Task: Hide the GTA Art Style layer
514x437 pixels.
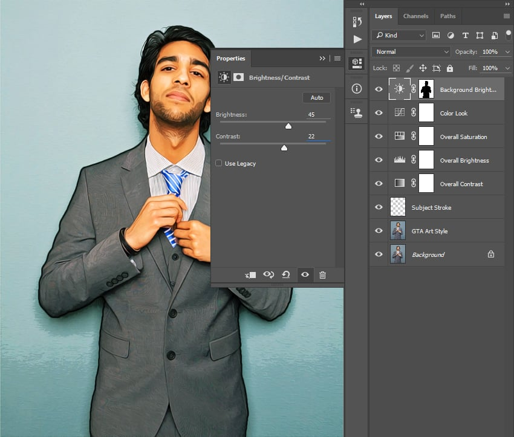Action: [379, 231]
